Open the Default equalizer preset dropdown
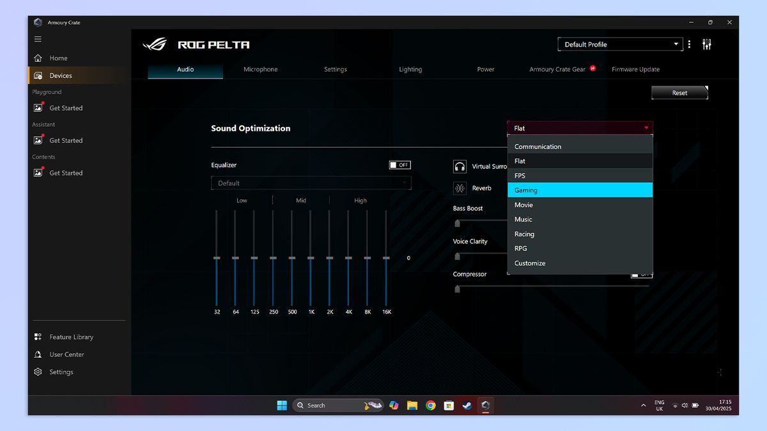 [311, 183]
